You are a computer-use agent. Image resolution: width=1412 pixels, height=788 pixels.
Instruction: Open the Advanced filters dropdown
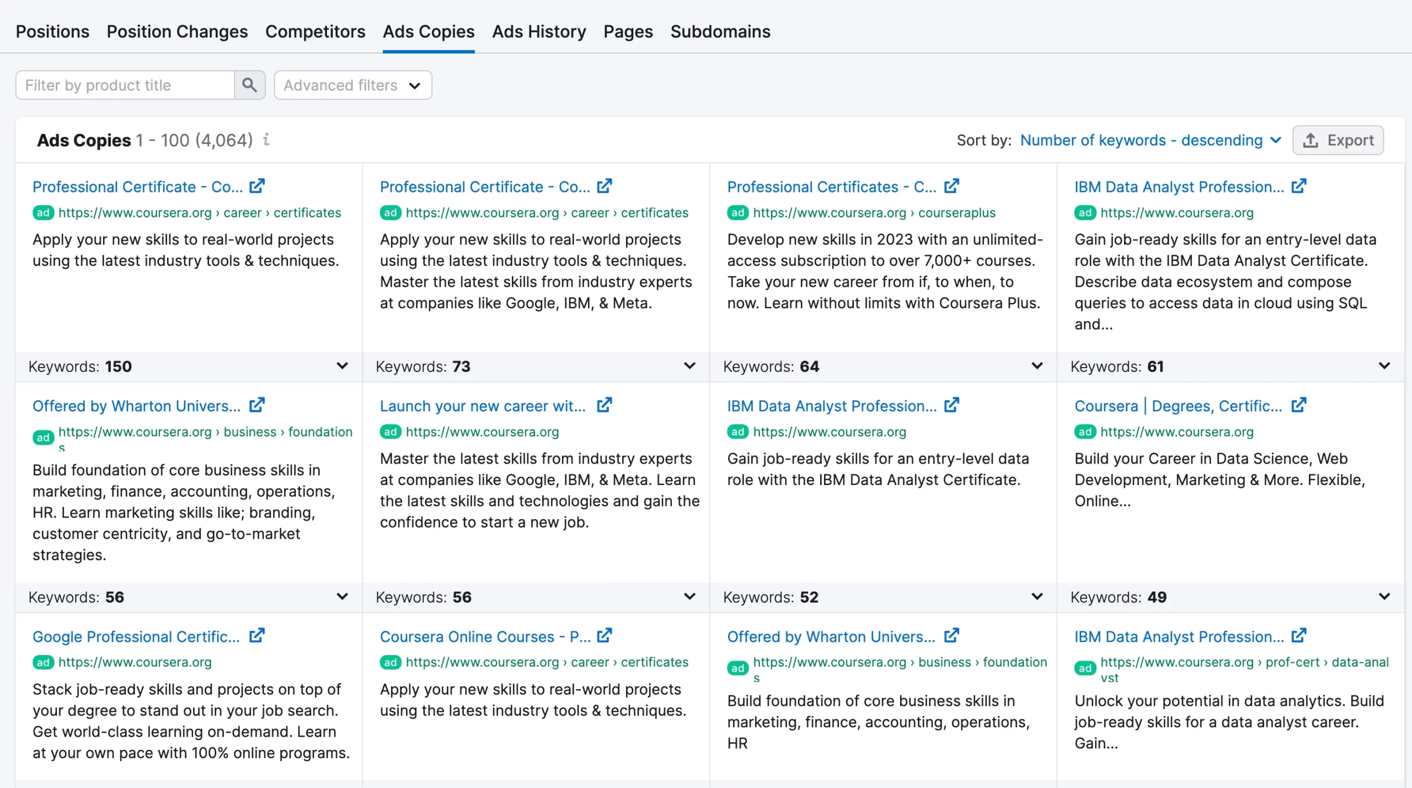[x=352, y=85]
